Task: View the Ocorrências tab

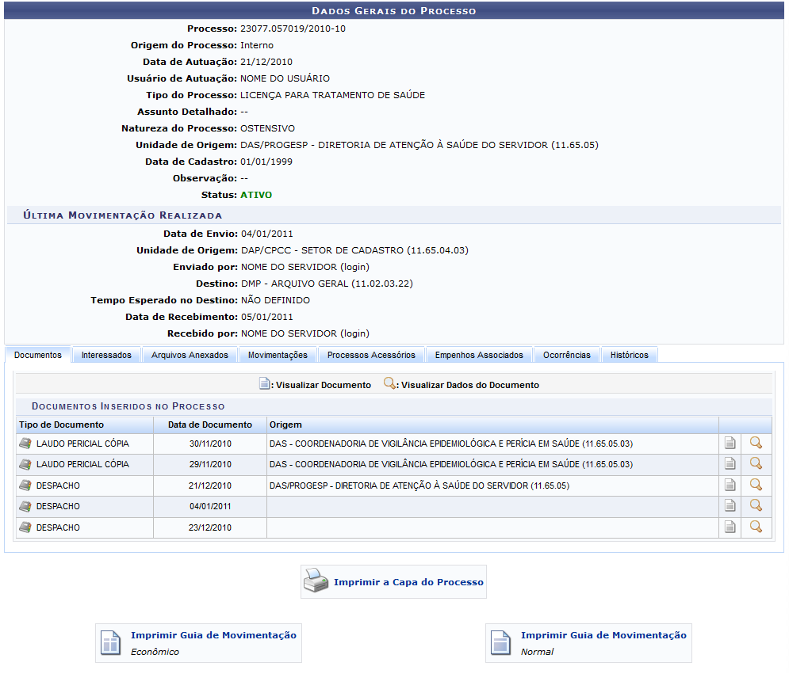Action: (x=567, y=355)
